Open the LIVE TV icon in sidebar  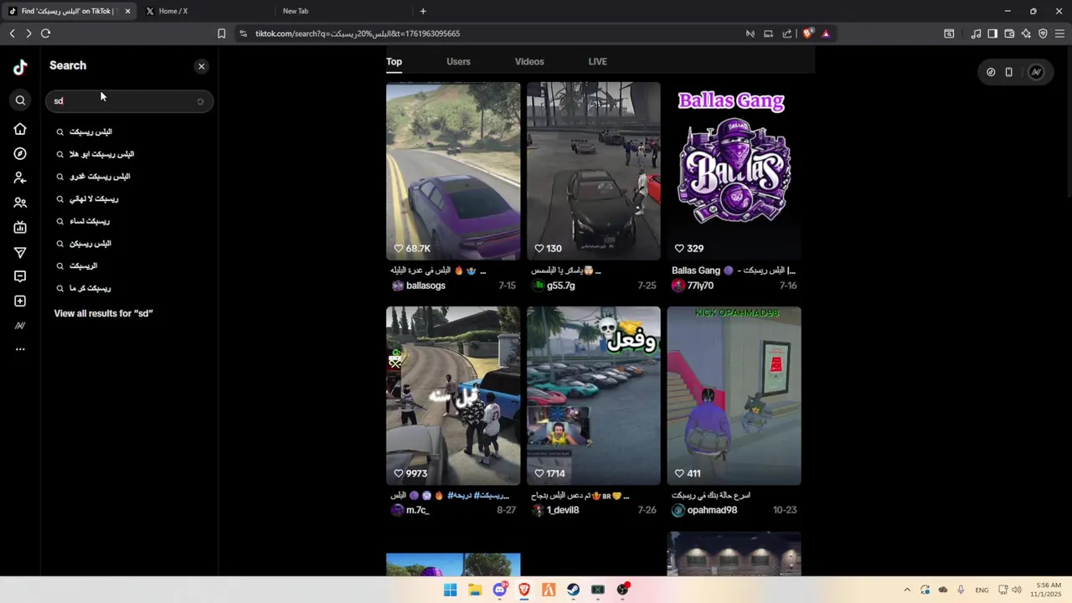click(20, 227)
